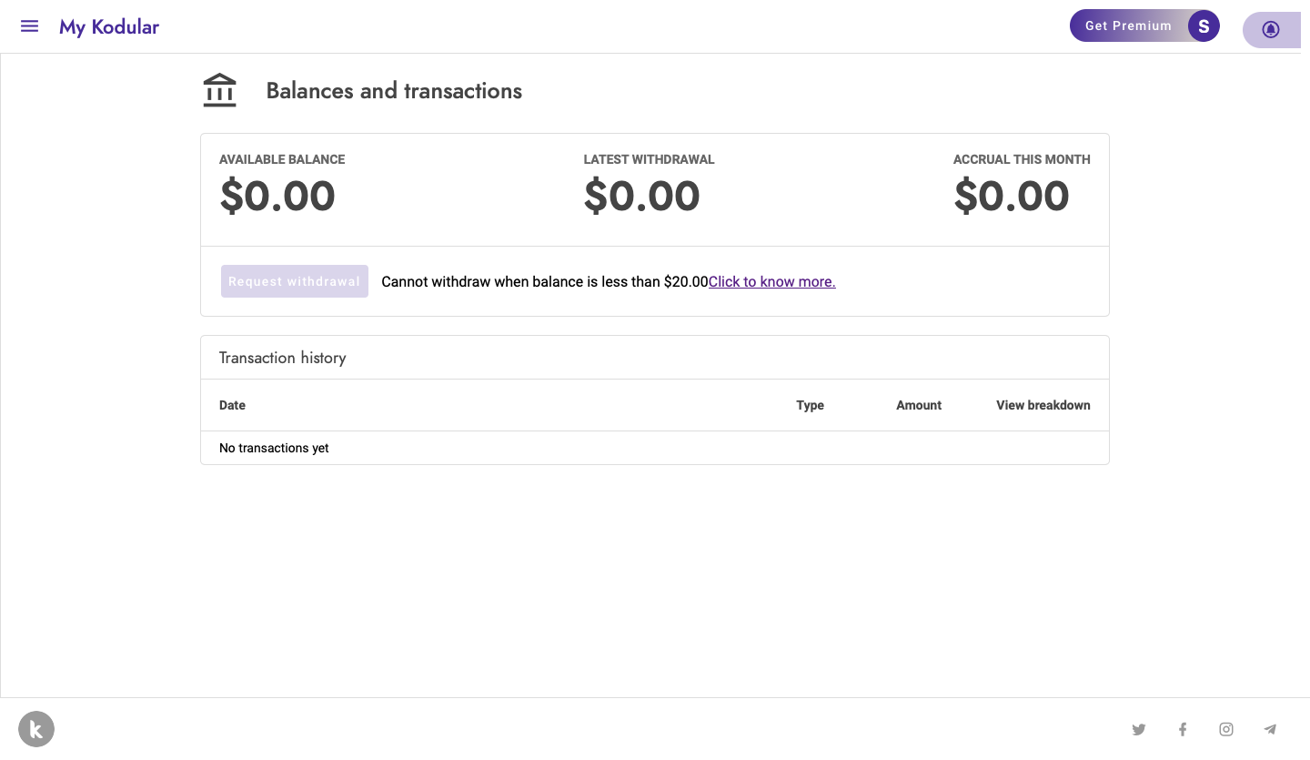Click the Accrual This Month amount

coord(1012,196)
